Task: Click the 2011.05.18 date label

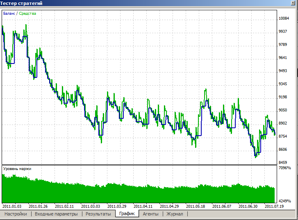Action: coord(196,206)
